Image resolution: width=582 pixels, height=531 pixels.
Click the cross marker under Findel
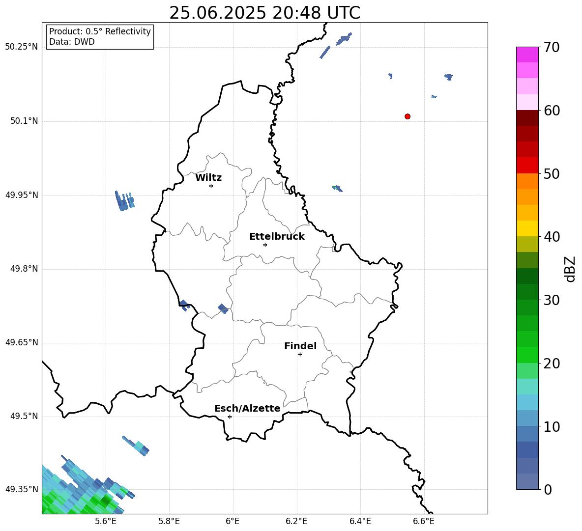click(300, 355)
